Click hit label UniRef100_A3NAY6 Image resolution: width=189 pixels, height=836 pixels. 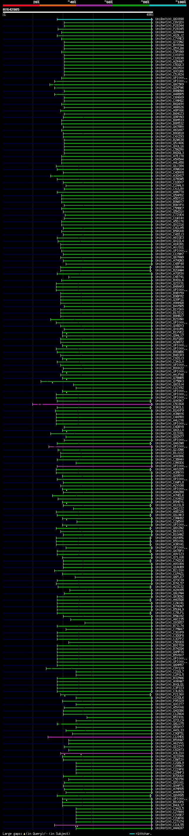tap(170, 414)
